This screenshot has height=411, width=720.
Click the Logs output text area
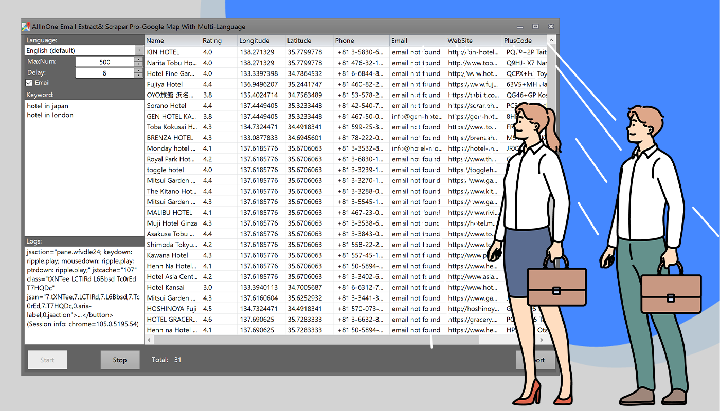[84, 295]
